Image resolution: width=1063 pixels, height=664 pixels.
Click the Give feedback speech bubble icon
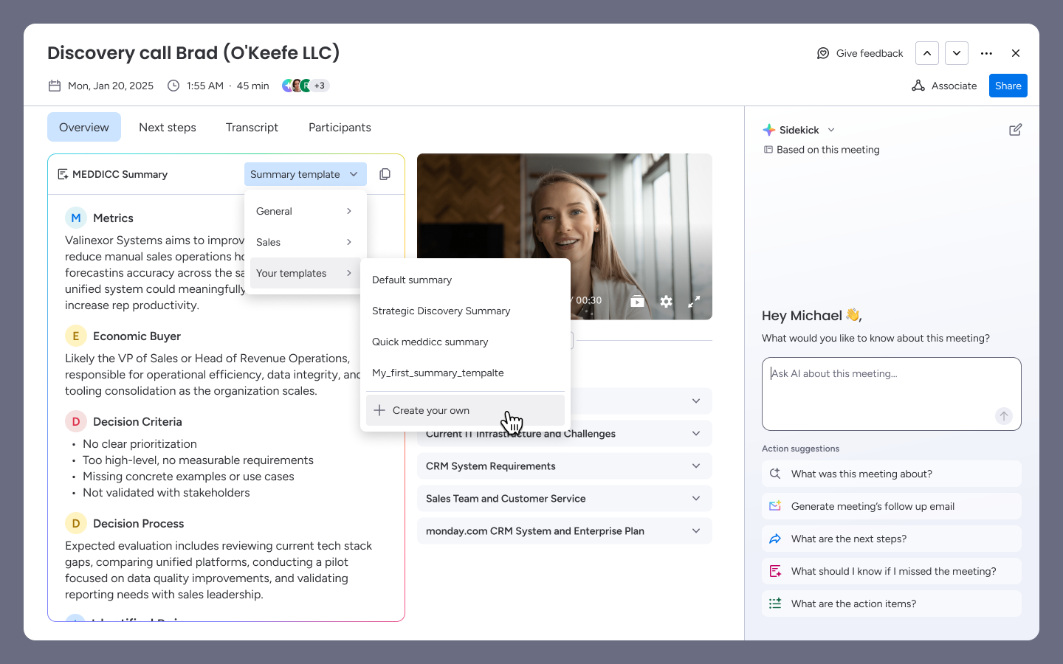click(823, 53)
